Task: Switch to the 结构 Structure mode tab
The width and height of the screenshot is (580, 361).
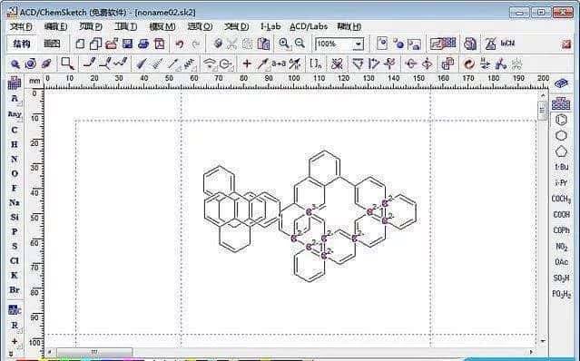Action: [22, 44]
